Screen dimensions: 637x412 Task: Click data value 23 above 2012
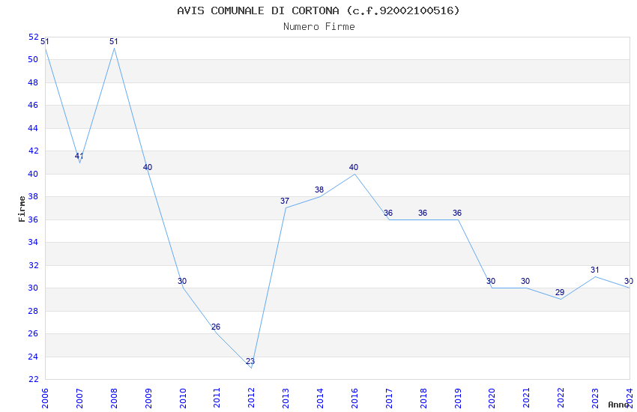click(250, 361)
